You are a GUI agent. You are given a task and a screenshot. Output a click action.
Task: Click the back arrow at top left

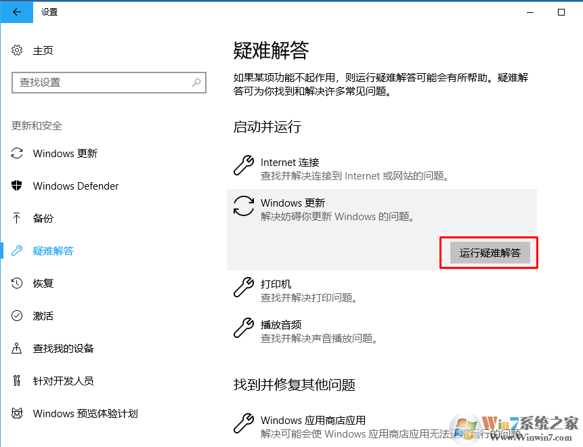click(16, 12)
